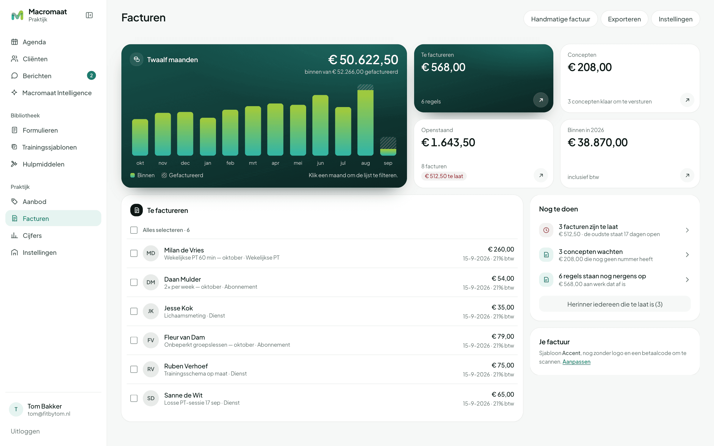Screen dimensions: 714x446
Task: Click the red clock icon for late invoices
Action: point(546,230)
